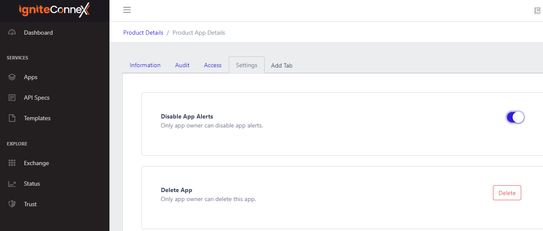Click the Trust shield icon in sidebar
543x231 pixels.
click(x=12, y=204)
